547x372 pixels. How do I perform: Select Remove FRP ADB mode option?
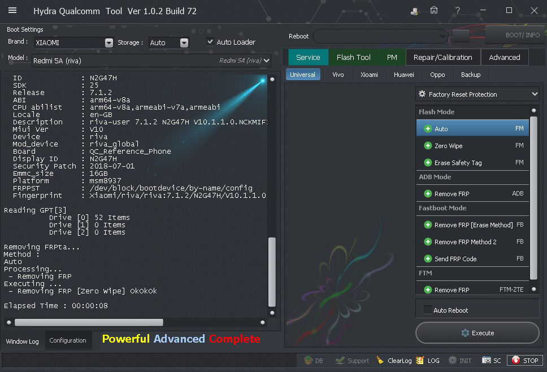pyautogui.click(x=473, y=194)
